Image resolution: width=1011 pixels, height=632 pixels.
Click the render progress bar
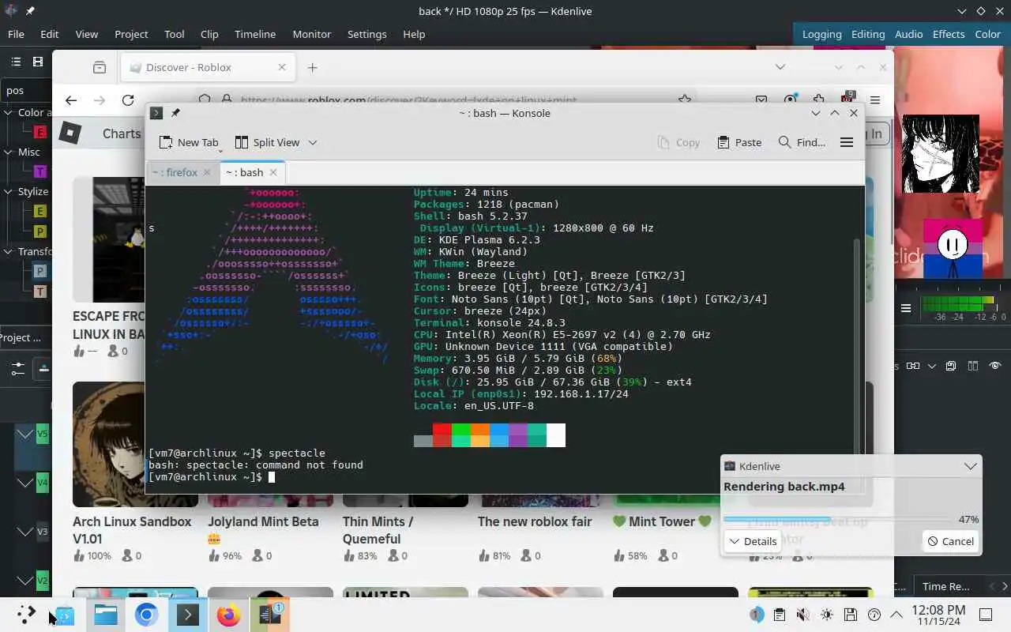[x=837, y=519]
